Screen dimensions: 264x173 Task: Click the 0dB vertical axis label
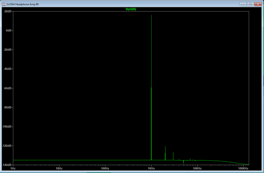point(9,30)
